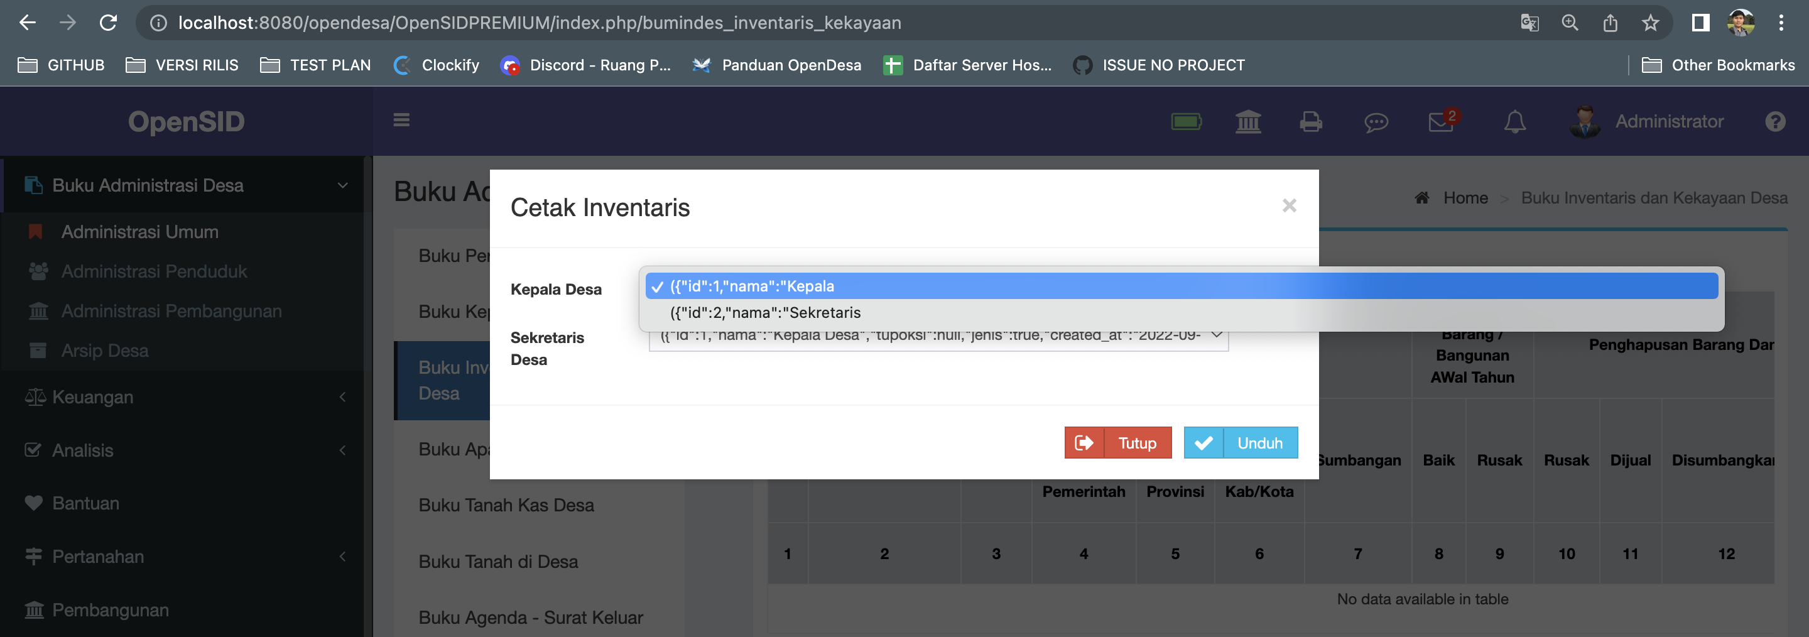Bookmark this page with the star icon
1809x637 pixels.
1650,23
